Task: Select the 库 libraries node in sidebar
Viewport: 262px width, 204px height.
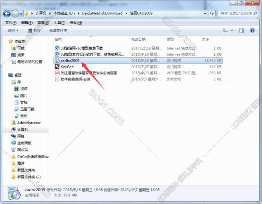Action: 16,82
